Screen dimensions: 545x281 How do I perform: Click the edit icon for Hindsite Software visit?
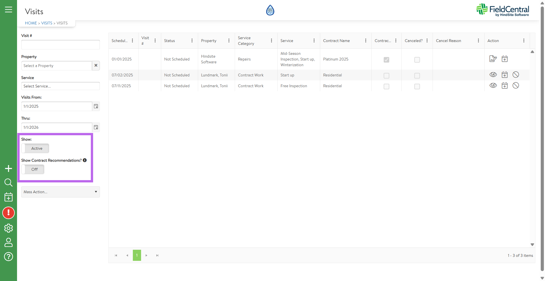click(x=493, y=59)
